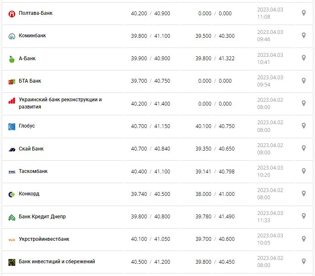Click the Полтава-Банк logo icon
Image resolution: width=315 pixels, height=276 pixels.
12,14
